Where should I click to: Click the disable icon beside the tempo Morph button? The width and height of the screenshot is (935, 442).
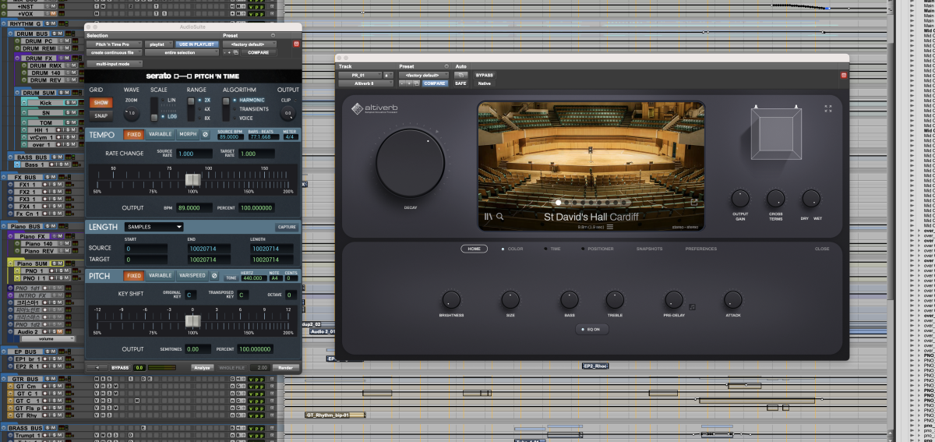click(x=206, y=134)
